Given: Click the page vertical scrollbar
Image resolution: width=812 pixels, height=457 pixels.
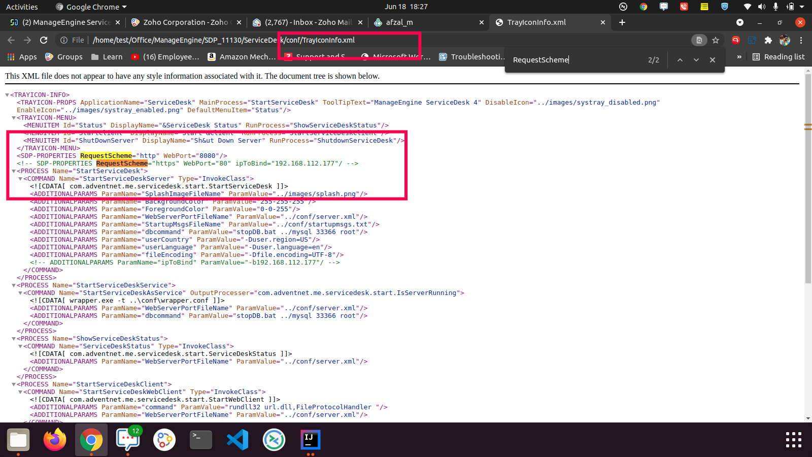Looking at the screenshot, I should click(808, 178).
